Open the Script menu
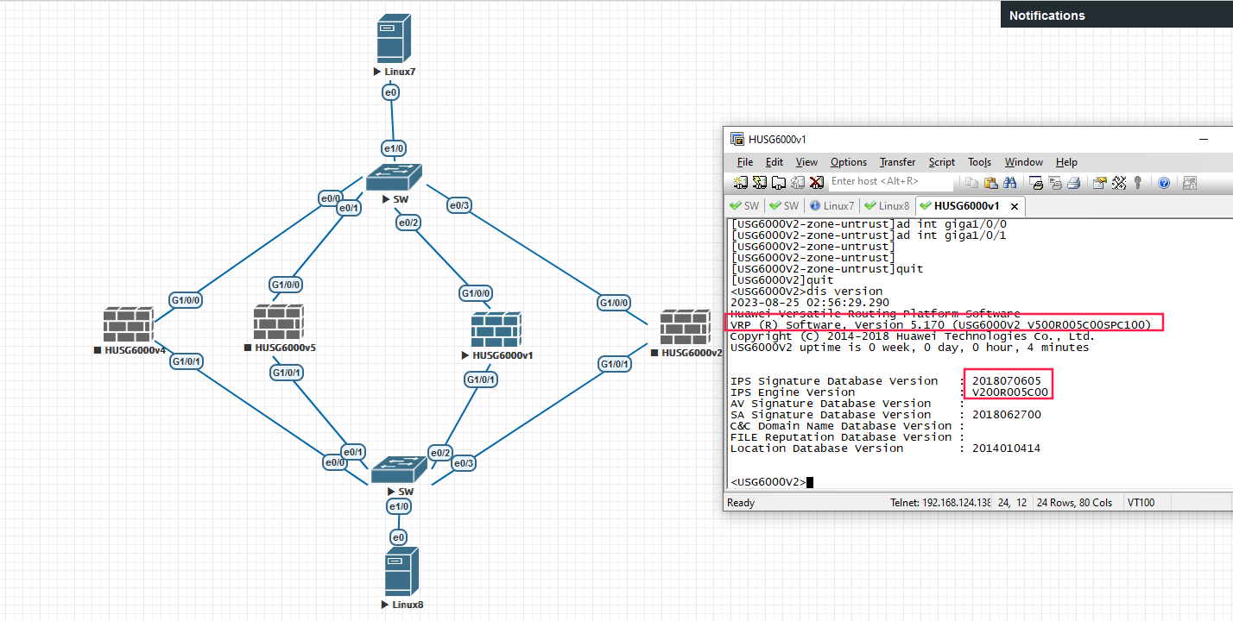This screenshot has width=1233, height=621. (x=942, y=162)
